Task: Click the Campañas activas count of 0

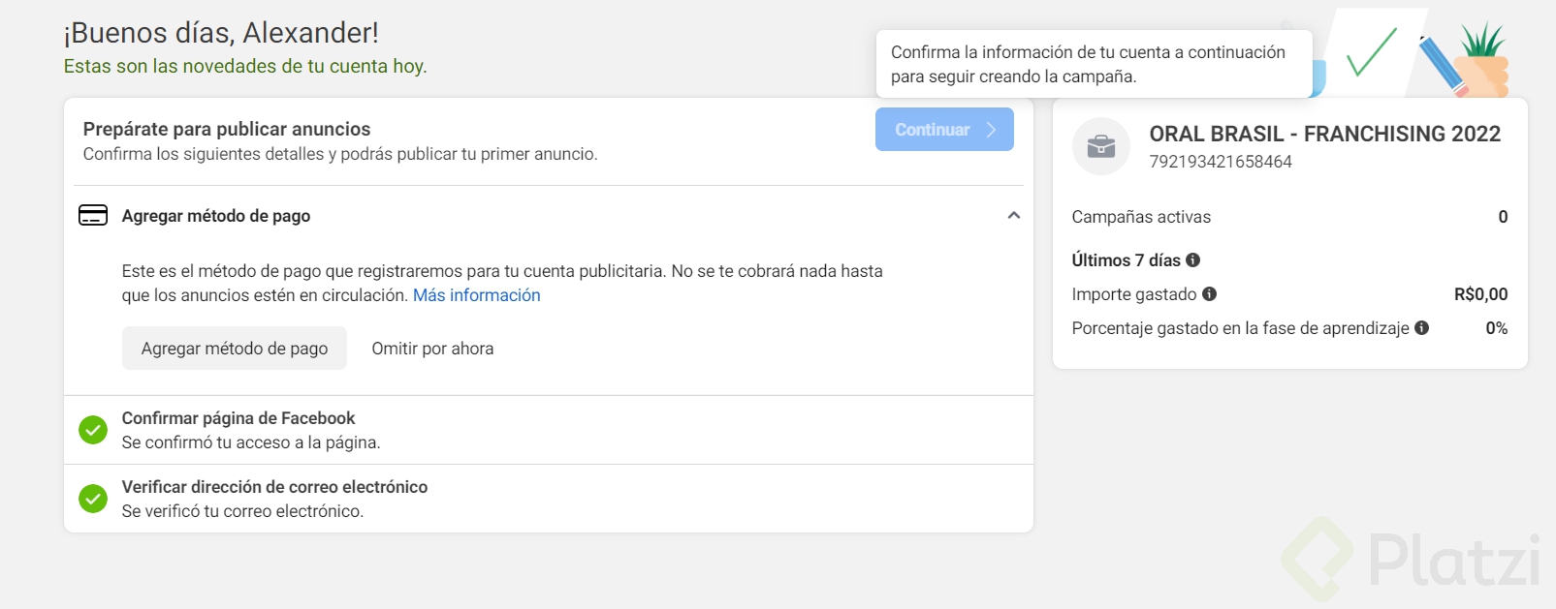Action: click(x=1503, y=217)
